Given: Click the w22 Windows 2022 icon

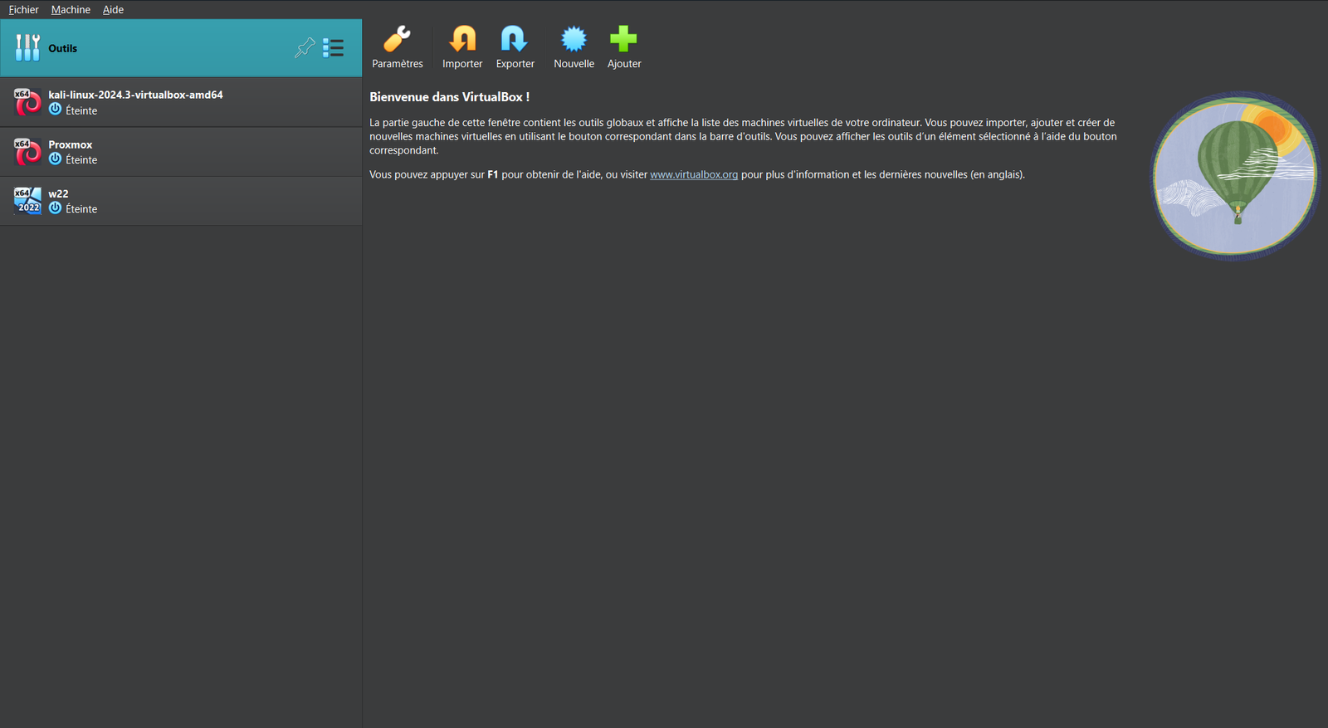Looking at the screenshot, I should [27, 201].
